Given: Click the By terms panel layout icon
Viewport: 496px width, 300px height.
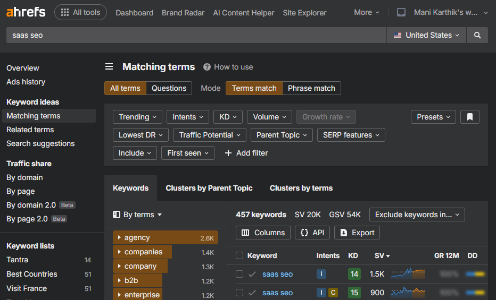Looking at the screenshot, I should tap(117, 215).
